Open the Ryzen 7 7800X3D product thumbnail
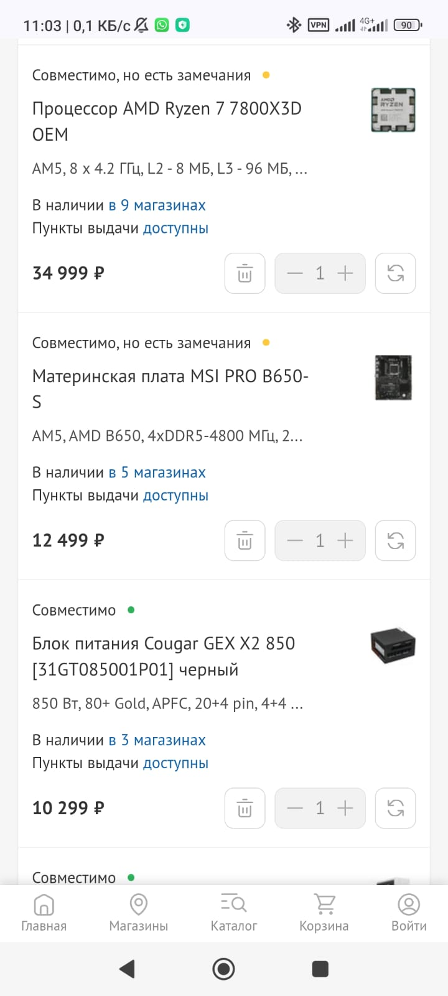This screenshot has width=448, height=996. [x=393, y=110]
